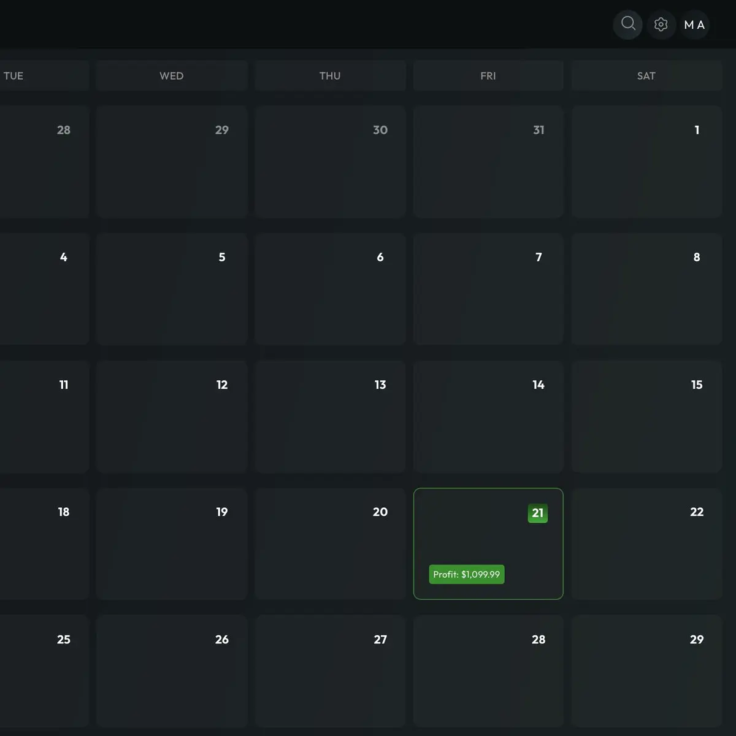Open the MA profile avatar
736x736 pixels.
click(x=694, y=25)
